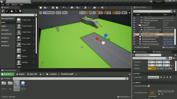177x99 pixels.
Task: Click the Play toolbar icon
Action: pyautogui.click(x=95, y=8)
